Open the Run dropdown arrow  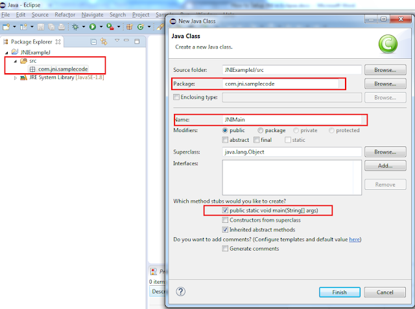[101, 27]
